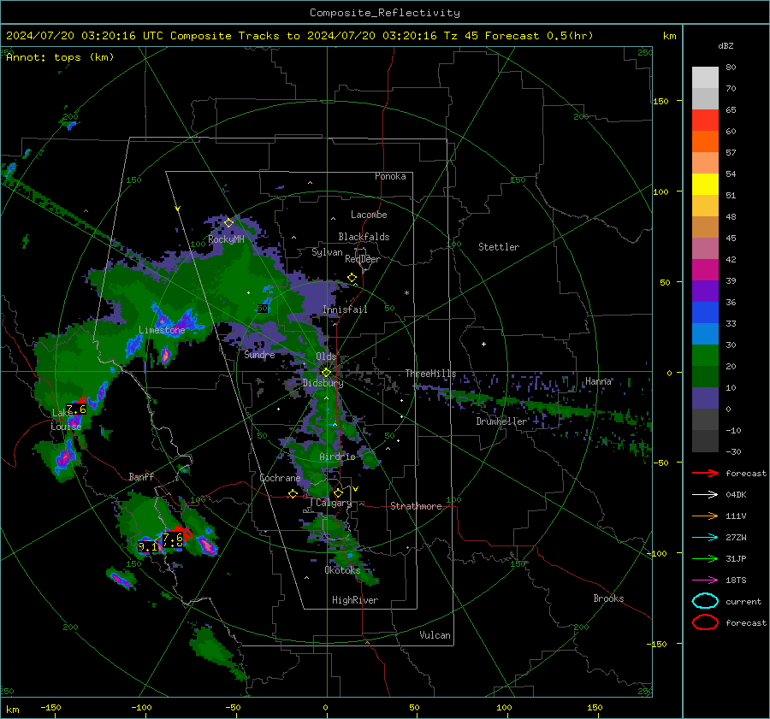Click the Lacombe city label
The image size is (770, 719).
[x=369, y=215]
